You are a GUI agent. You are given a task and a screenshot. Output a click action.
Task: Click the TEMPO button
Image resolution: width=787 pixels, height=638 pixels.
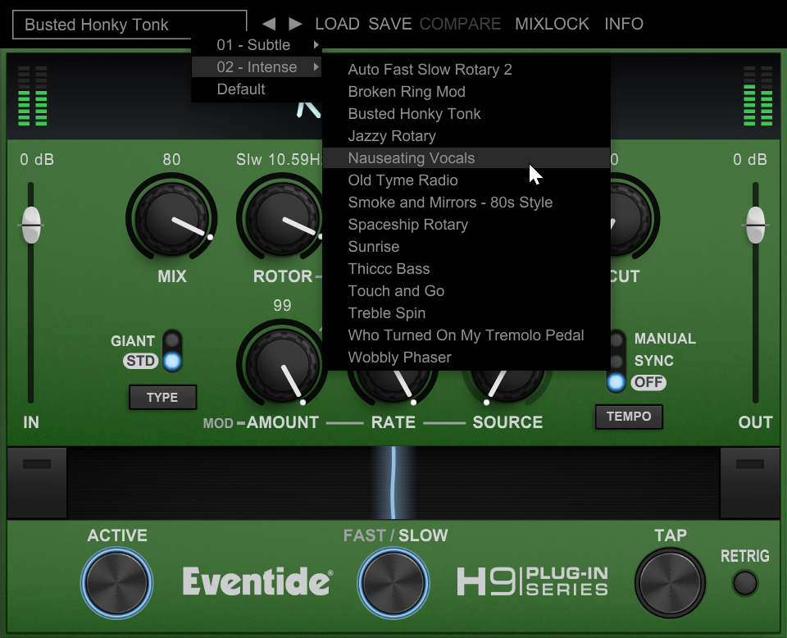pyautogui.click(x=629, y=417)
